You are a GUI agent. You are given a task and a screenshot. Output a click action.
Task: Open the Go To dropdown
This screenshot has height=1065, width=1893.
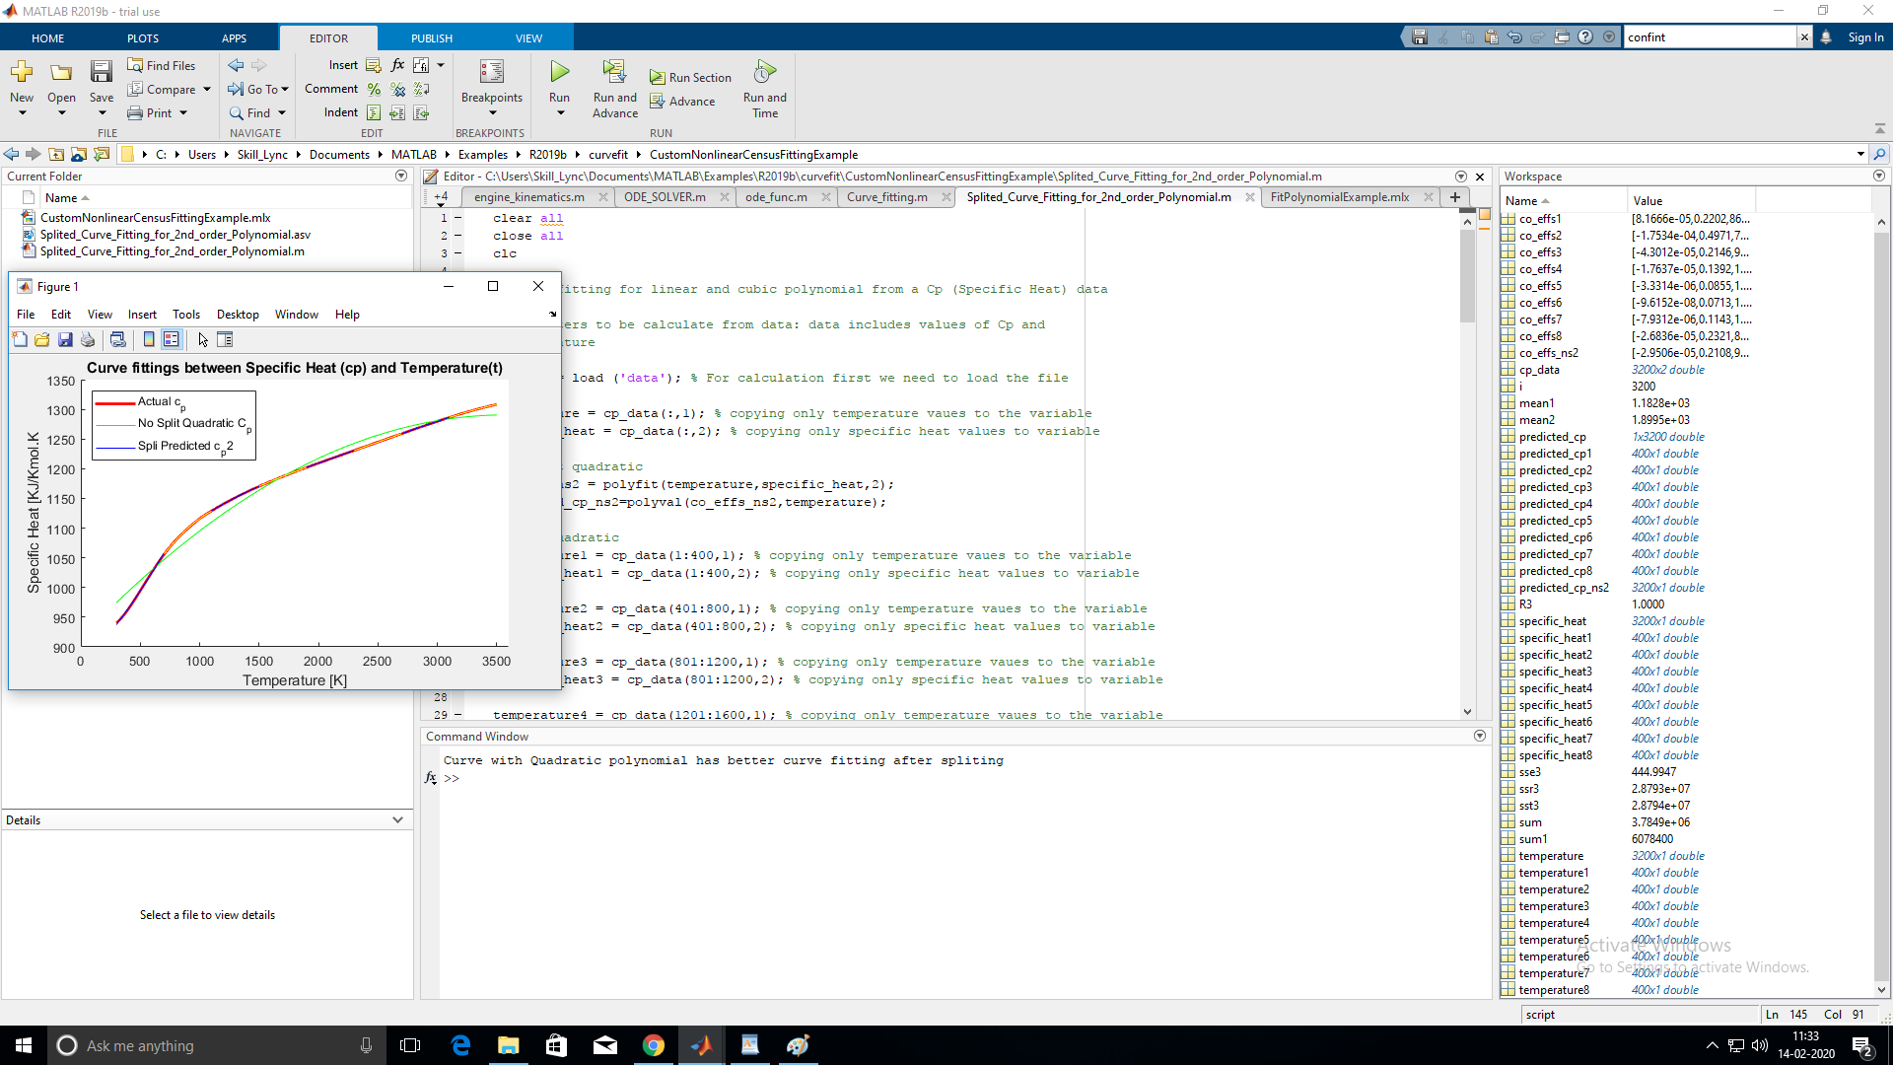click(x=261, y=89)
